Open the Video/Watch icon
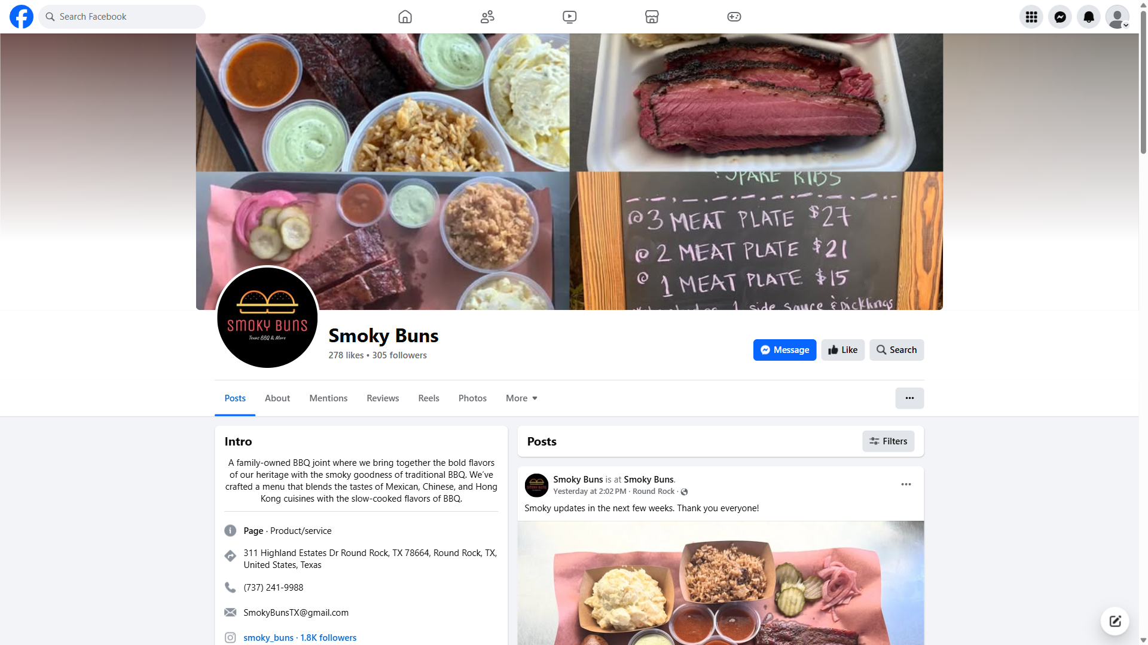This screenshot has height=645, width=1148. click(x=569, y=17)
